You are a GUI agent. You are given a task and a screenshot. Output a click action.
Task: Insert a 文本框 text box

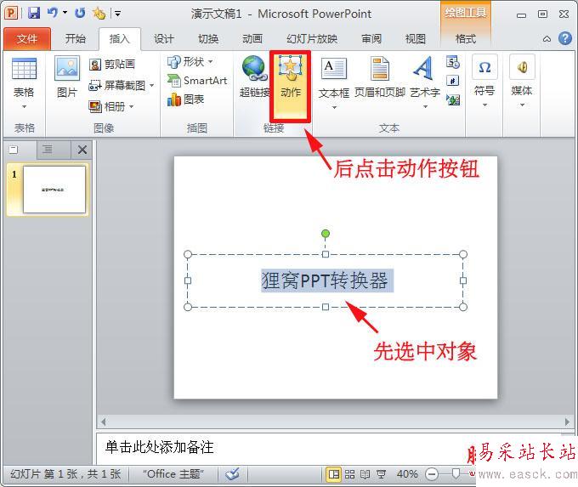pyautogui.click(x=333, y=78)
